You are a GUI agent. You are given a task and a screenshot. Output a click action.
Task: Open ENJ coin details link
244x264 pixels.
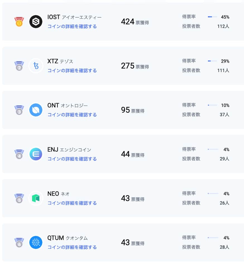point(72,159)
